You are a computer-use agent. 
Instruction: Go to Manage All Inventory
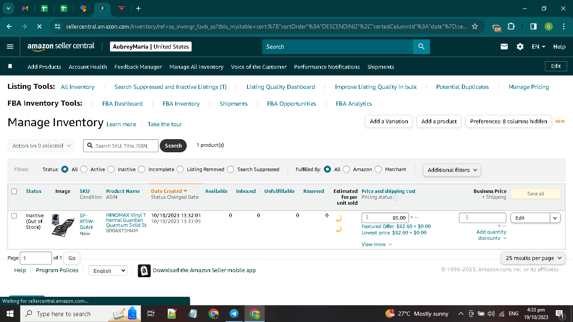[196, 67]
